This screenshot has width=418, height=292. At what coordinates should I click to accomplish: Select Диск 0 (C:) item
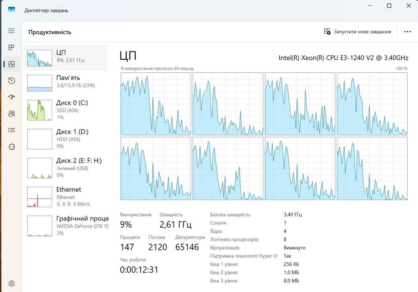65,110
